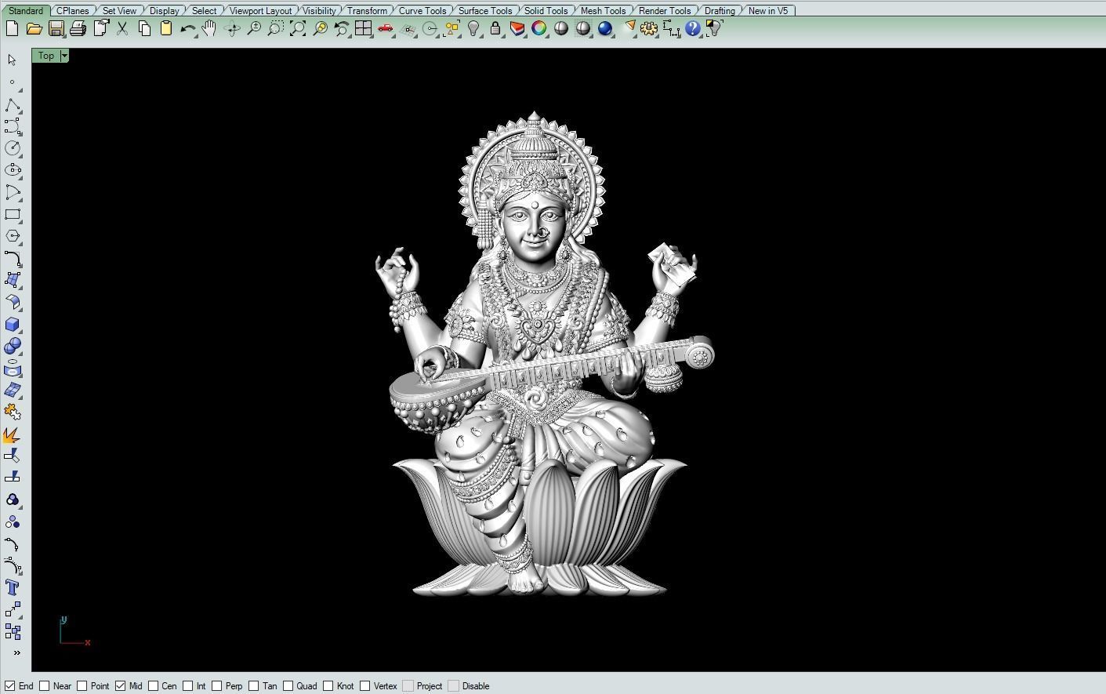Select the Polygon tool in sidebar

[13, 236]
